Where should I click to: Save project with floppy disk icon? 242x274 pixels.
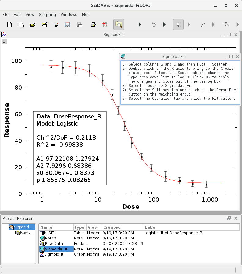pyautogui.click(x=68, y=24)
